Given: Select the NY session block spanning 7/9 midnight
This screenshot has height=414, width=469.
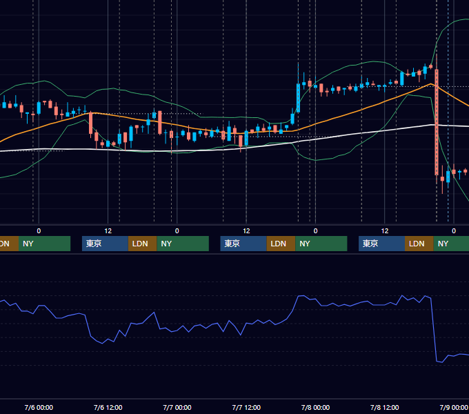Looking at the screenshot, I should point(451,244).
